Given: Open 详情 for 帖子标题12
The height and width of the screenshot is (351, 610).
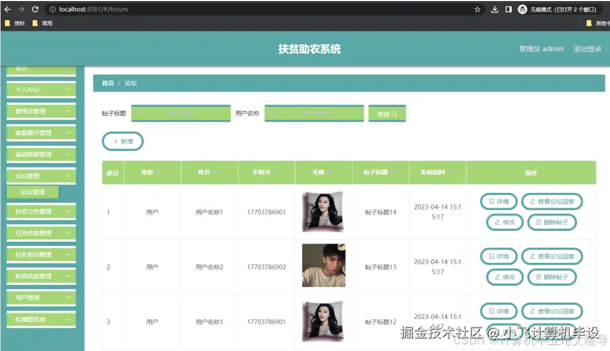Looking at the screenshot, I should point(498,311).
